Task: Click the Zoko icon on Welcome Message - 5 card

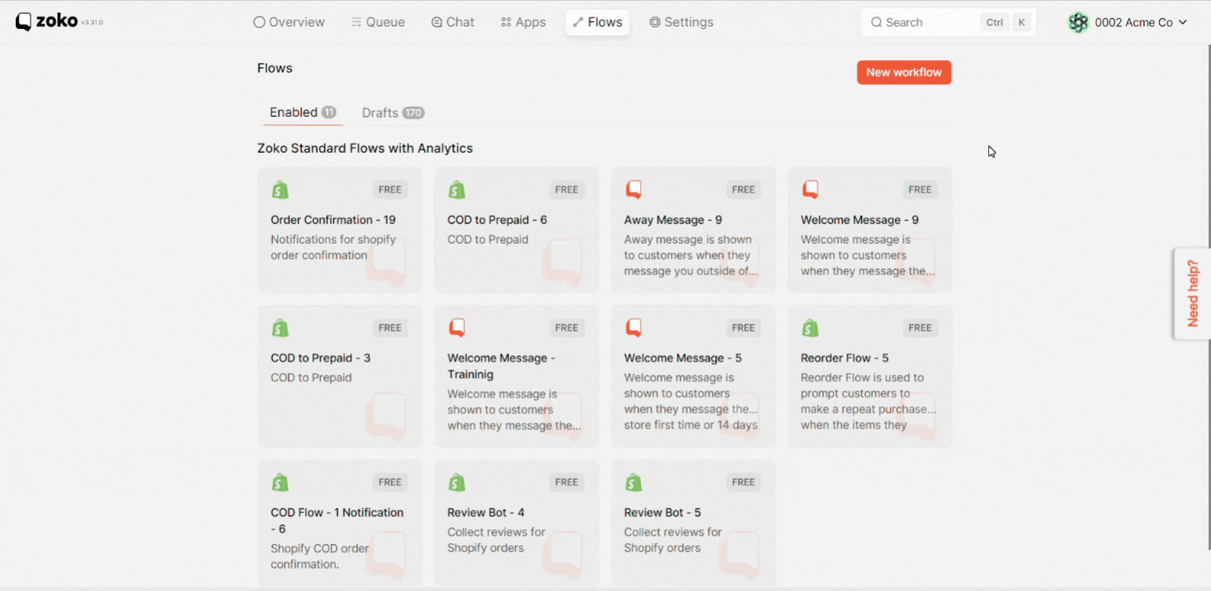Action: [634, 328]
